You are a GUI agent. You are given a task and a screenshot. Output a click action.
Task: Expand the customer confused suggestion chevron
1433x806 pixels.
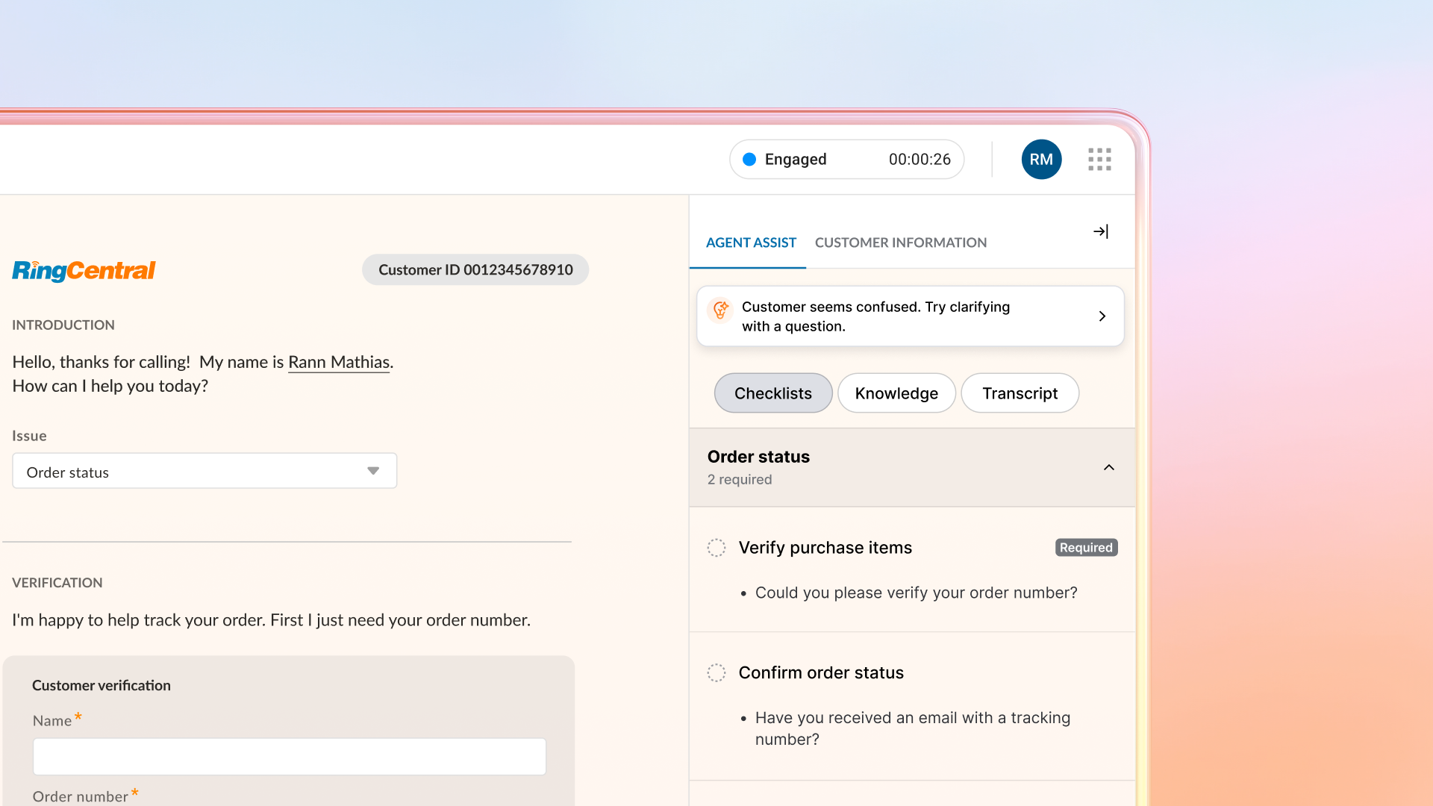coord(1102,316)
